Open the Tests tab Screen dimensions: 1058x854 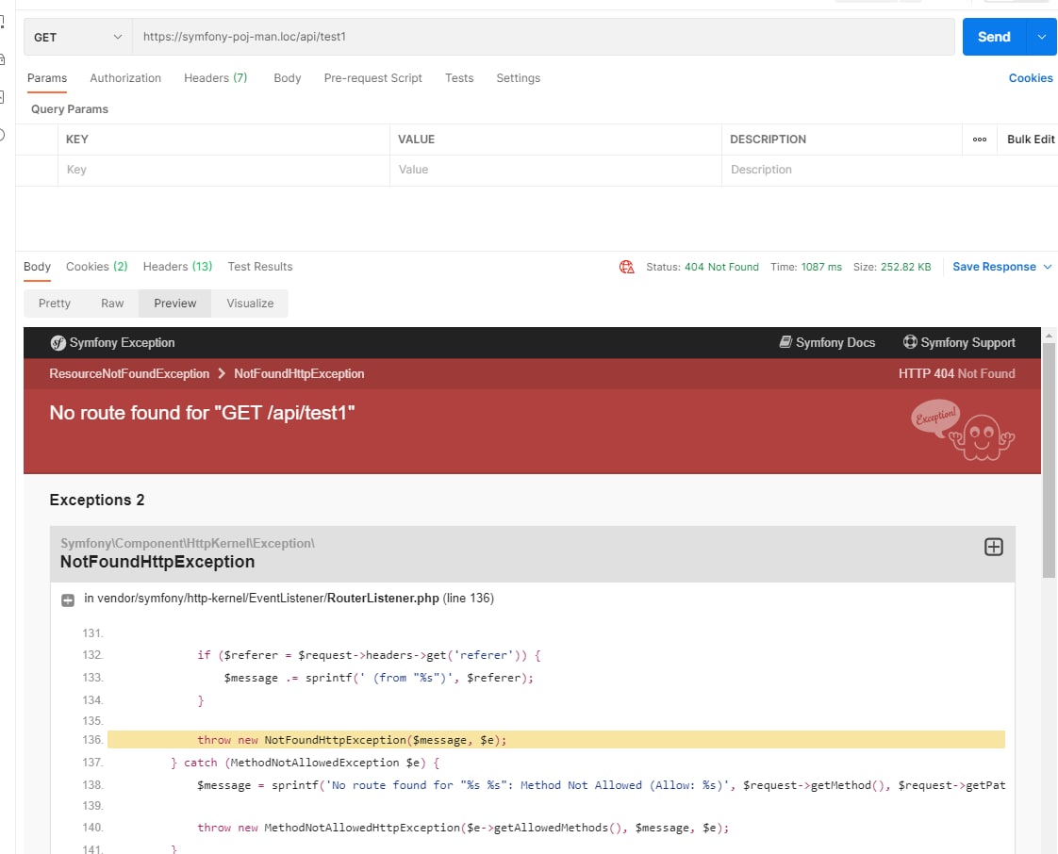[459, 78]
